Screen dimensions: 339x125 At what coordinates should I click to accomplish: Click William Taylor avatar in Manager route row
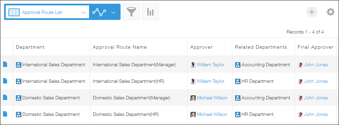pyautogui.click(x=193, y=65)
